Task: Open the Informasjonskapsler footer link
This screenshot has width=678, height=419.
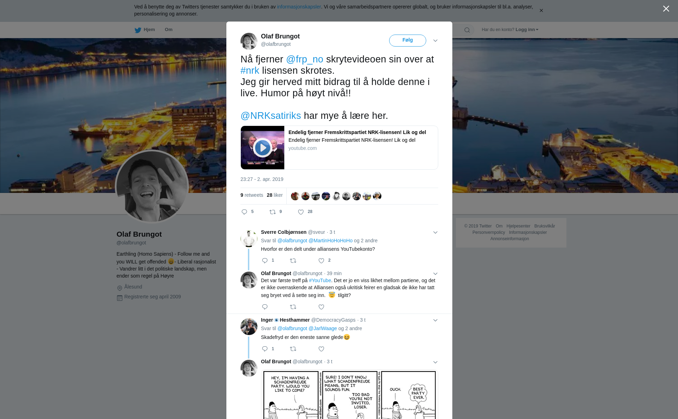Action: [x=528, y=232]
